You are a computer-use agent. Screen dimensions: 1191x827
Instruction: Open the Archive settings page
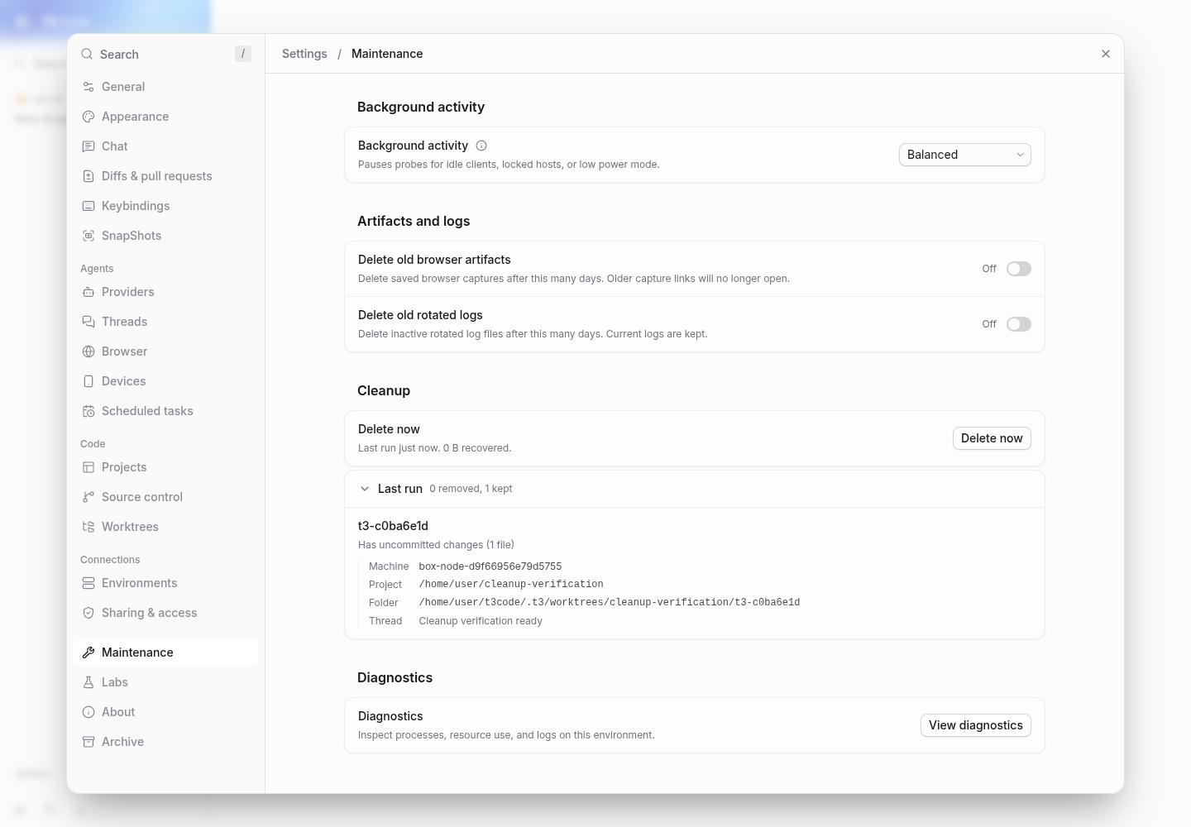[x=165, y=742]
